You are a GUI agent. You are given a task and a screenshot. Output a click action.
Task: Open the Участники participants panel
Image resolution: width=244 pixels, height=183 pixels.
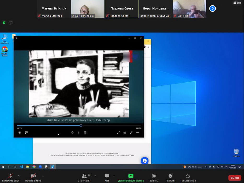click(x=84, y=178)
